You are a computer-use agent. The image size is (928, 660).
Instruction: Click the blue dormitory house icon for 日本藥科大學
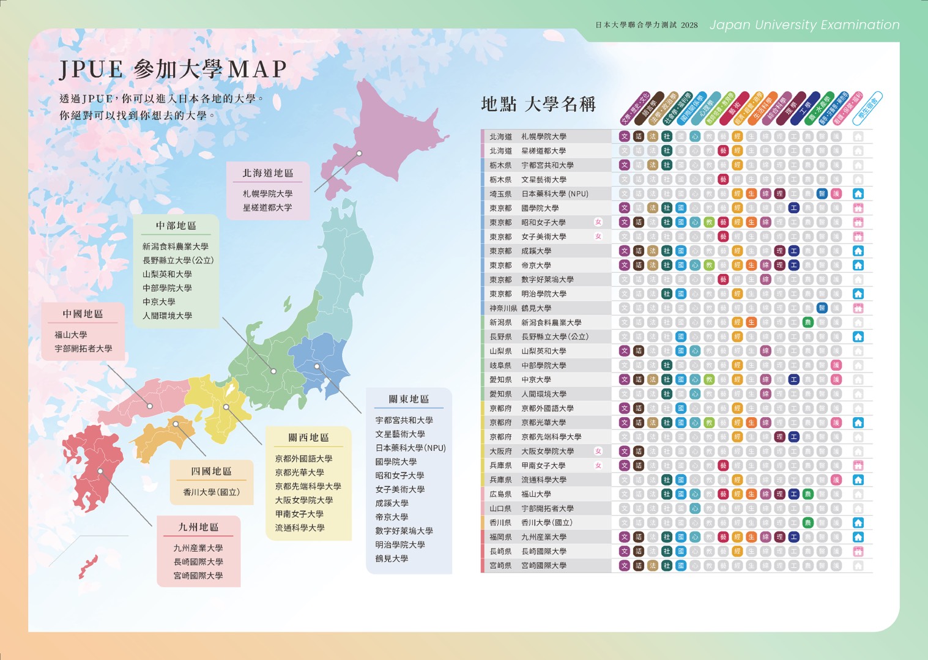pyautogui.click(x=858, y=194)
